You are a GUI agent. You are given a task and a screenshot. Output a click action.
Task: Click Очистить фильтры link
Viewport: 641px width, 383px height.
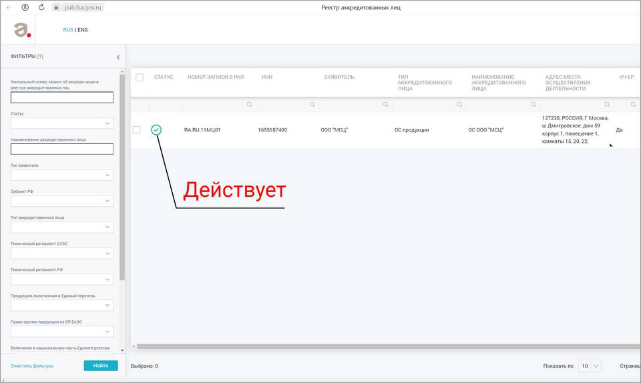[x=32, y=366]
